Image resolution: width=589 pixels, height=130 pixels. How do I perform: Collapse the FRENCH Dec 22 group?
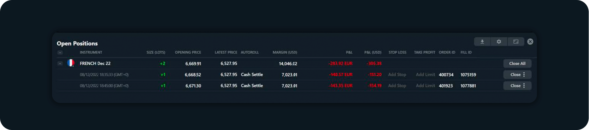tap(60, 63)
